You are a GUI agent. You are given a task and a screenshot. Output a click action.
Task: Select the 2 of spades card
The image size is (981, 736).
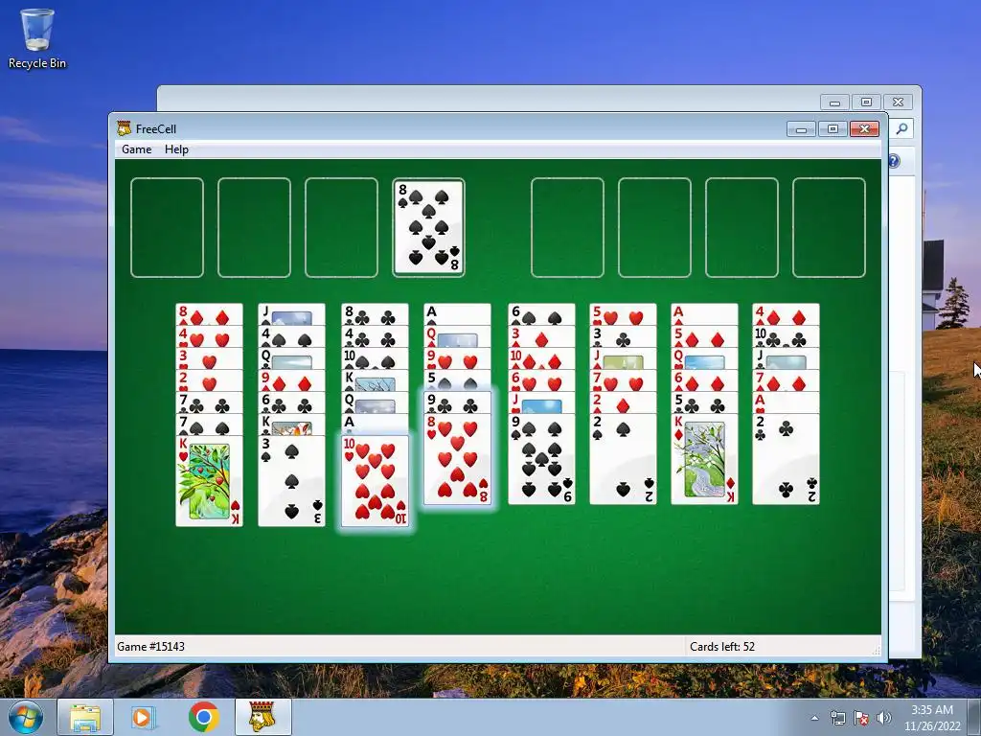[623, 459]
